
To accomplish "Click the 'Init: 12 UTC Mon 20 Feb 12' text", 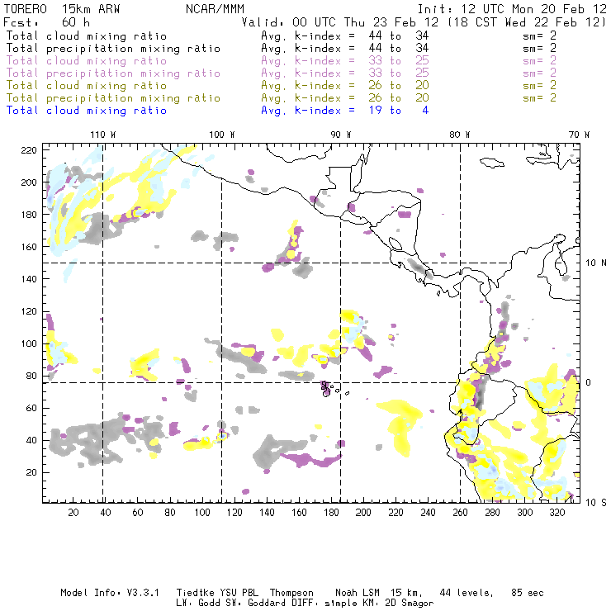I will pos(512,9).
